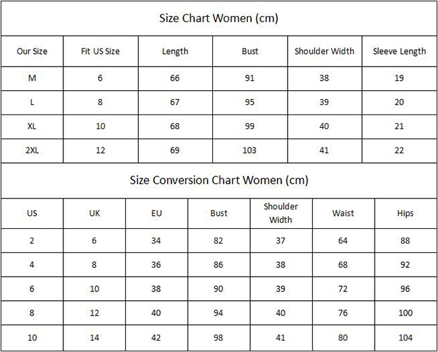Image resolution: width=438 pixels, height=352 pixels.
Task: Select the conversion bust value 82 cell
Action: pyautogui.click(x=218, y=241)
